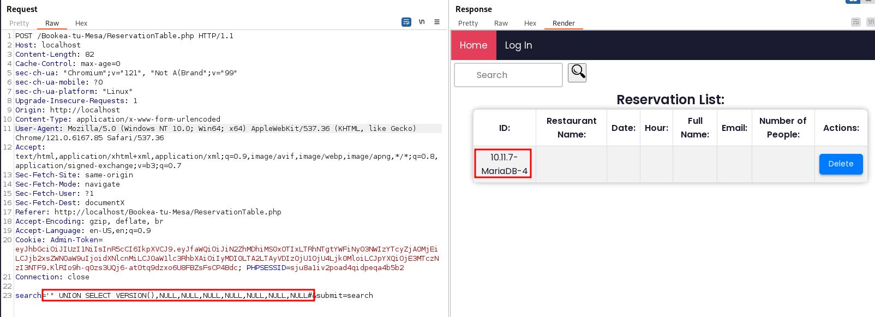The width and height of the screenshot is (875, 317).
Task: Switch Response view to Pretty tab
Action: point(468,23)
